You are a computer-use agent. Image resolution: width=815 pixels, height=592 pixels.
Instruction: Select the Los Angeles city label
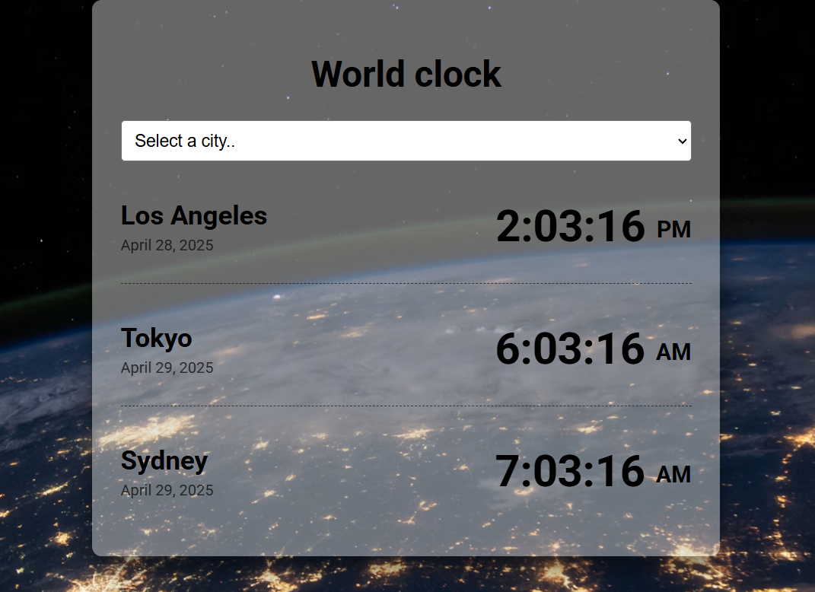coord(193,216)
